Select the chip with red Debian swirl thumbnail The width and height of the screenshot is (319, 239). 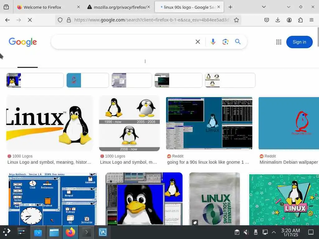tap(88, 80)
